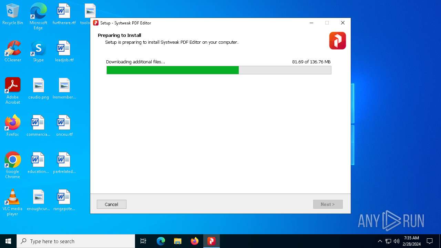Image resolution: width=441 pixels, height=248 pixels.
Task: Open the Windows Start menu
Action: [8, 241]
